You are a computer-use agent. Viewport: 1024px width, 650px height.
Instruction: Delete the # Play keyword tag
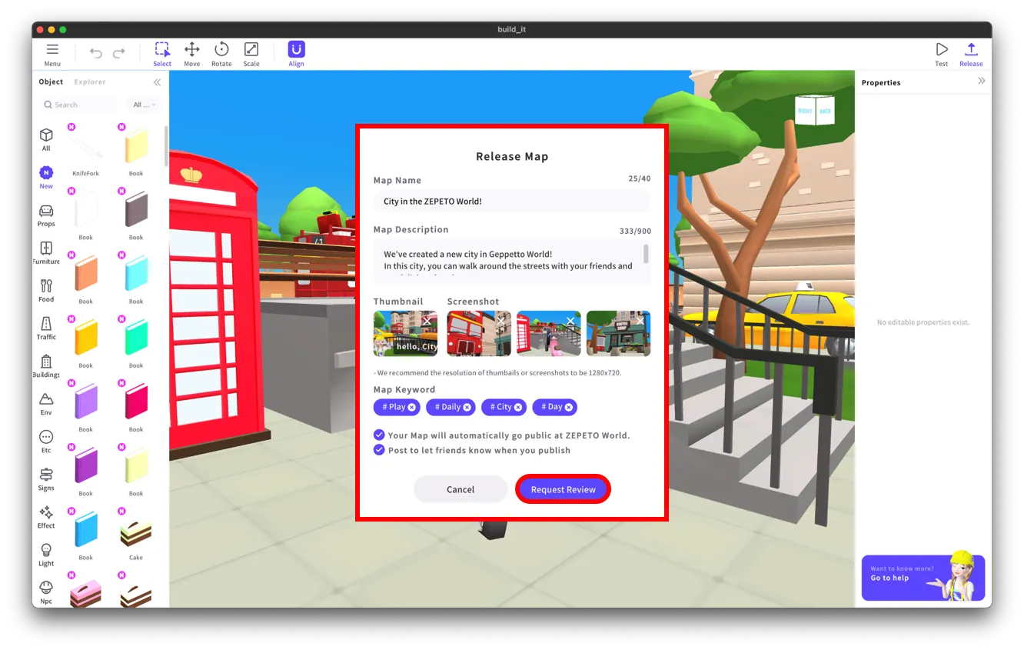tap(412, 408)
